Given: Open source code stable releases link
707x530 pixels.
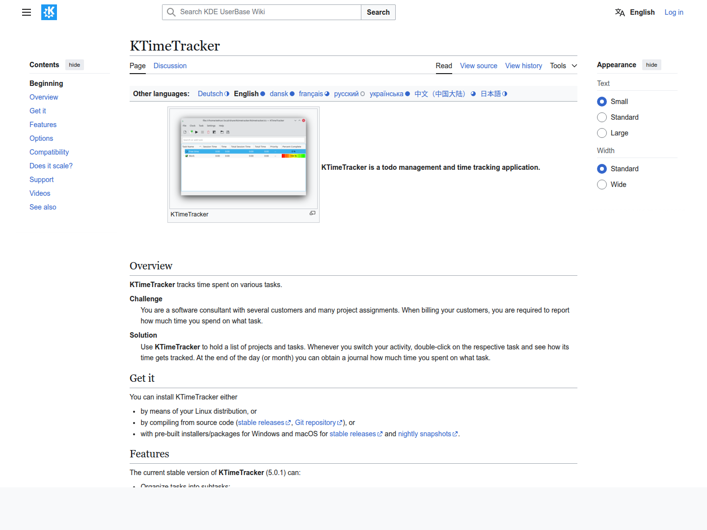Looking at the screenshot, I should [x=261, y=423].
